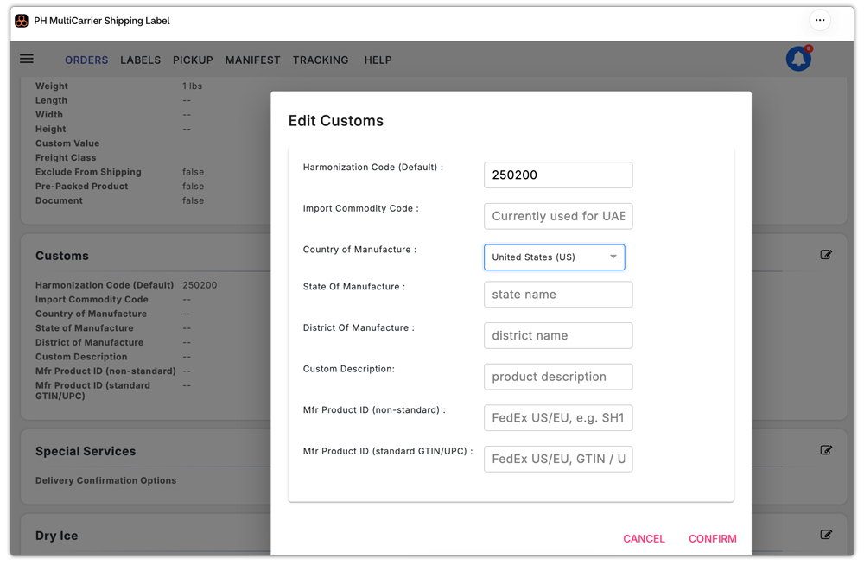The image size is (864, 565).
Task: Click edit icon for Dry Ice section
Action: tap(826, 534)
